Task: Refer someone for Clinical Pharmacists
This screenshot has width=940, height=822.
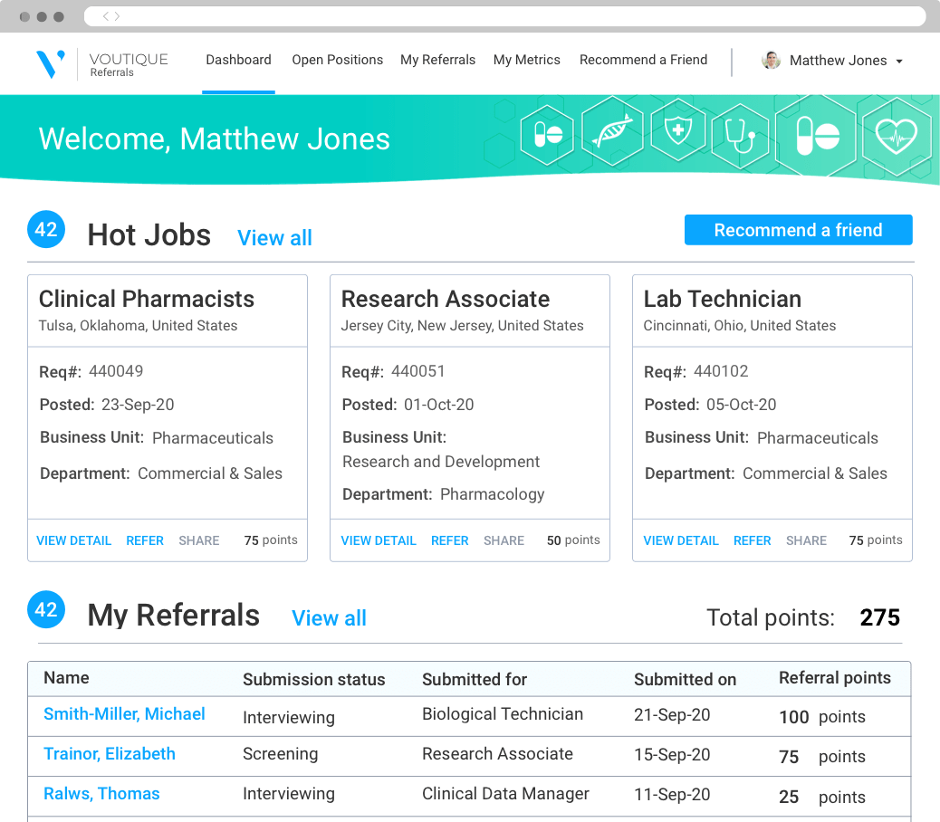Action: click(145, 540)
